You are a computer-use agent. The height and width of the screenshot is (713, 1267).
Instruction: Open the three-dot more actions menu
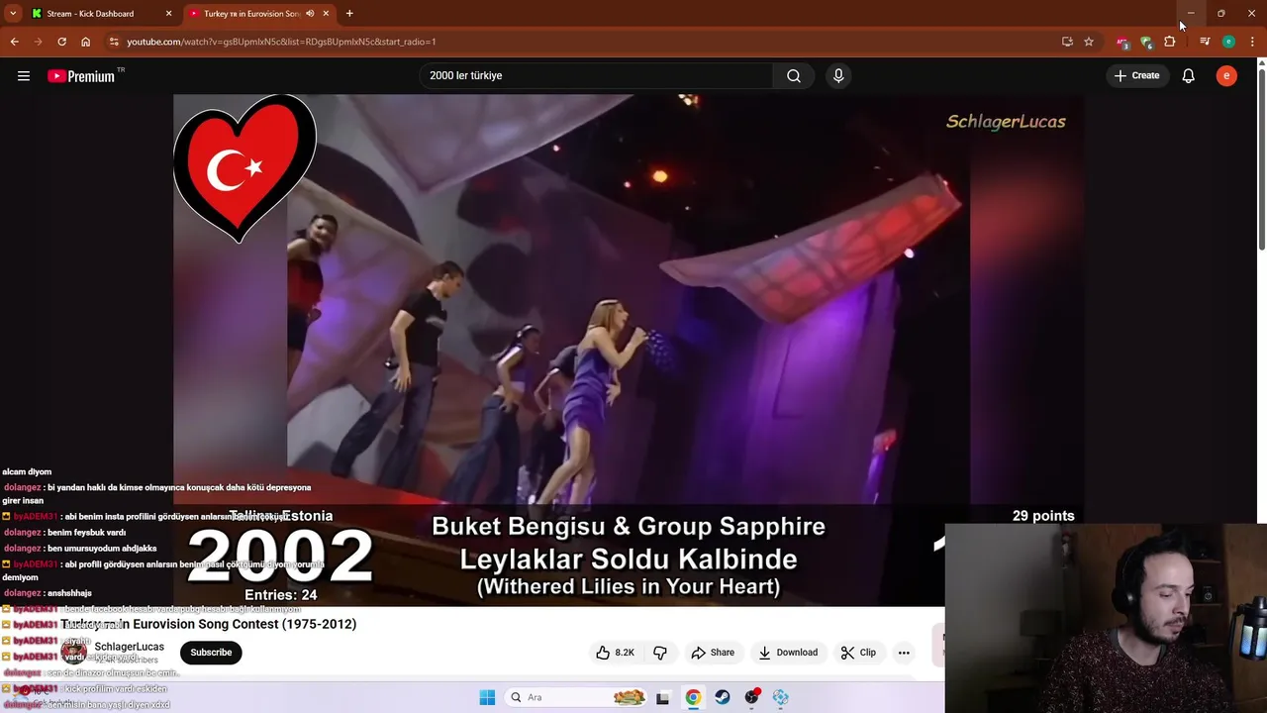point(904,653)
